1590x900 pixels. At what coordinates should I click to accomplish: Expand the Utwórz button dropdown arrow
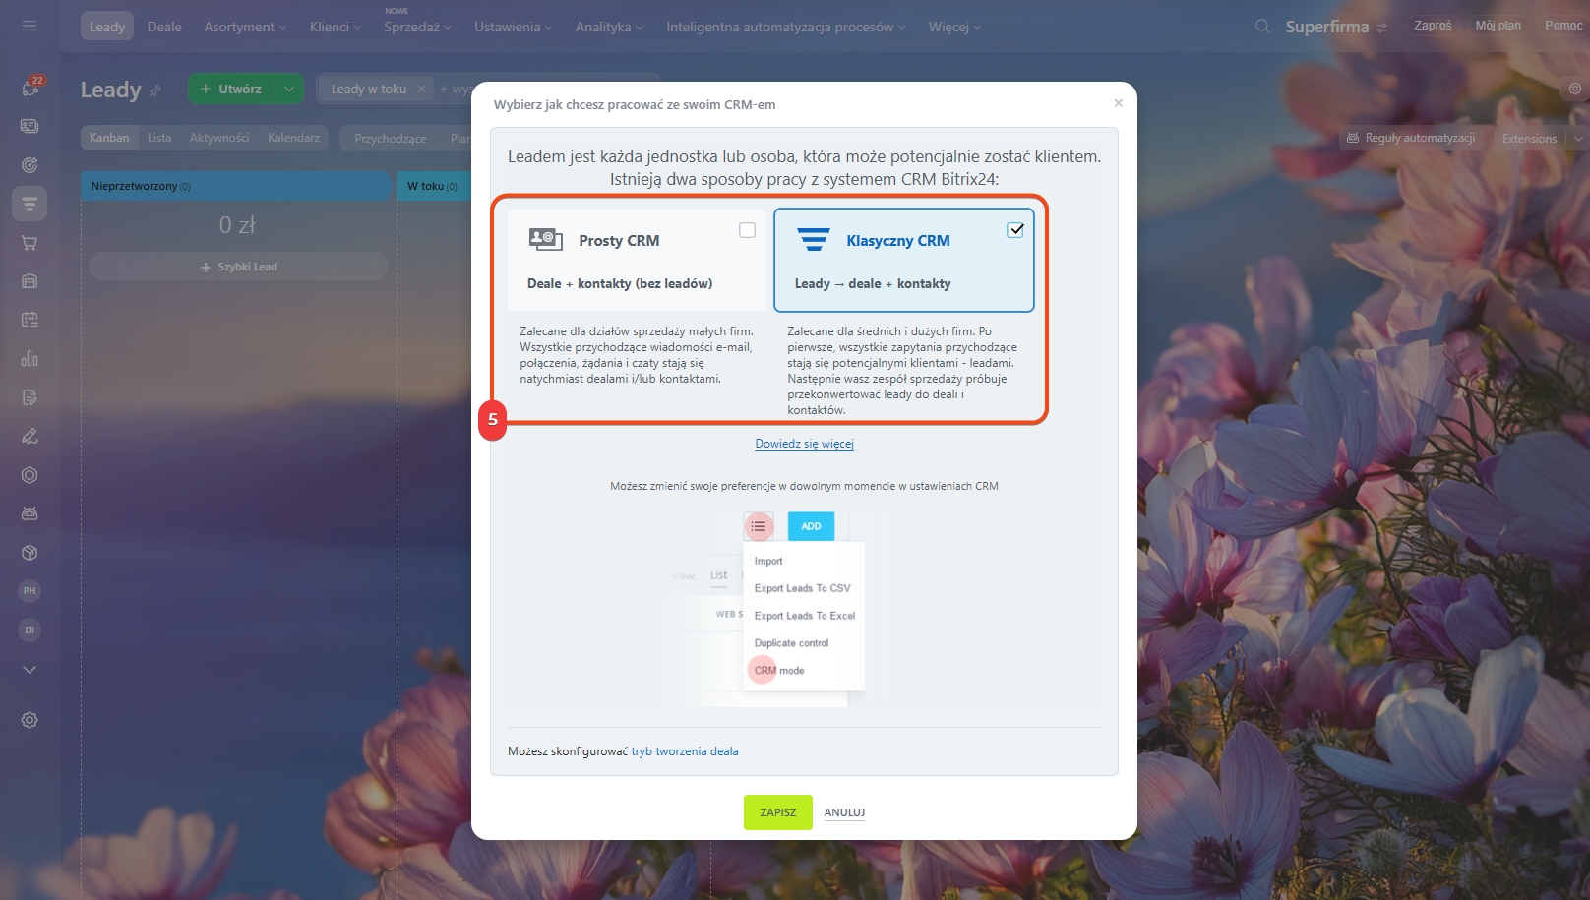click(x=289, y=89)
